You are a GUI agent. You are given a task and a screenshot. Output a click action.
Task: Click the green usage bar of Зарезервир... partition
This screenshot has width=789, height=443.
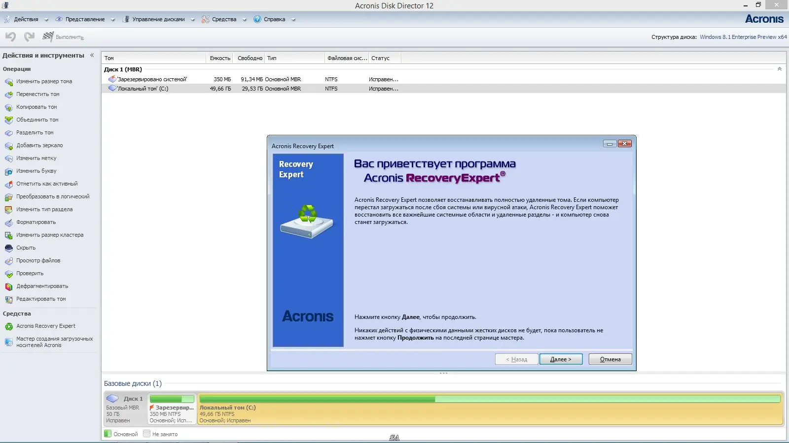click(x=172, y=399)
